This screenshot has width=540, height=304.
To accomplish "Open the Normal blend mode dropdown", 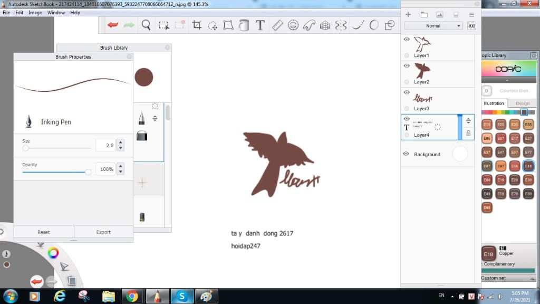I will pyautogui.click(x=433, y=26).
